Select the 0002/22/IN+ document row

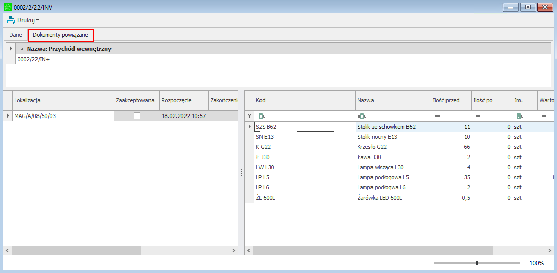click(33, 59)
